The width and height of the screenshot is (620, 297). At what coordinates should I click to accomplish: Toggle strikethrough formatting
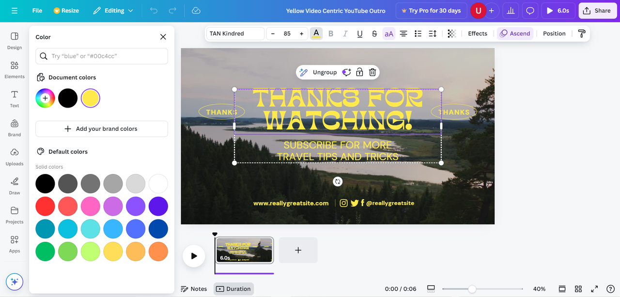(x=374, y=33)
